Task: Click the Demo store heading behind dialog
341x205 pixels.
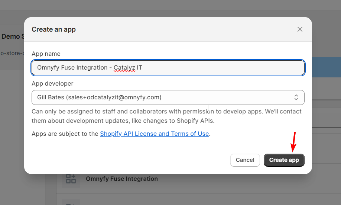Action: tap(13, 36)
